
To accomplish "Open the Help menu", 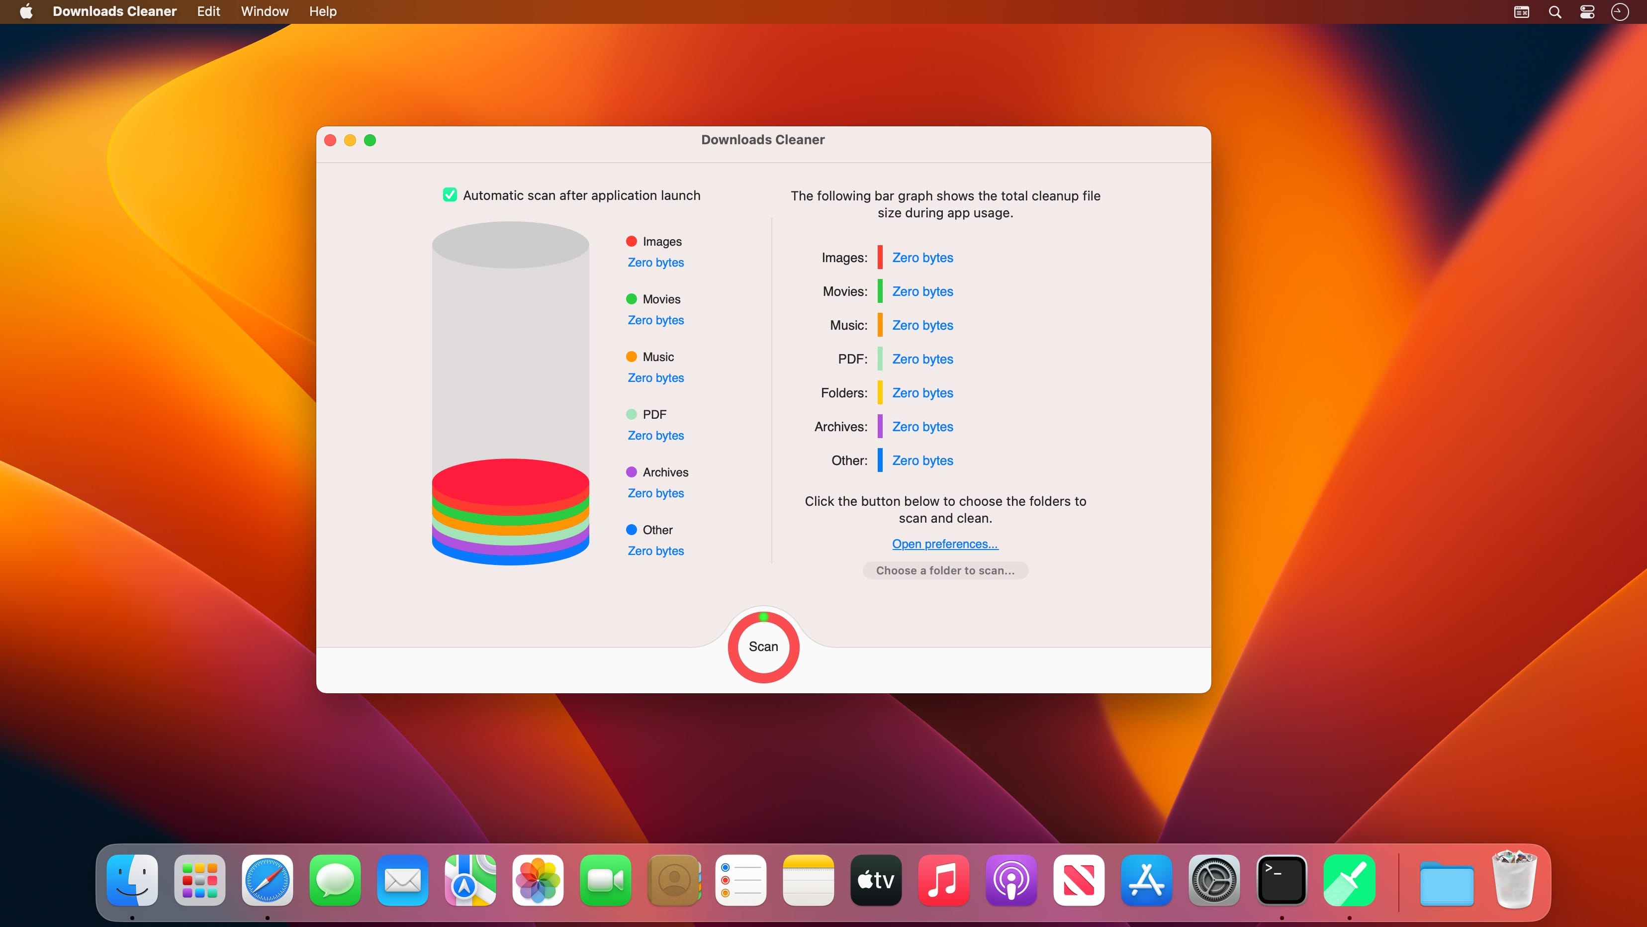I will (323, 11).
